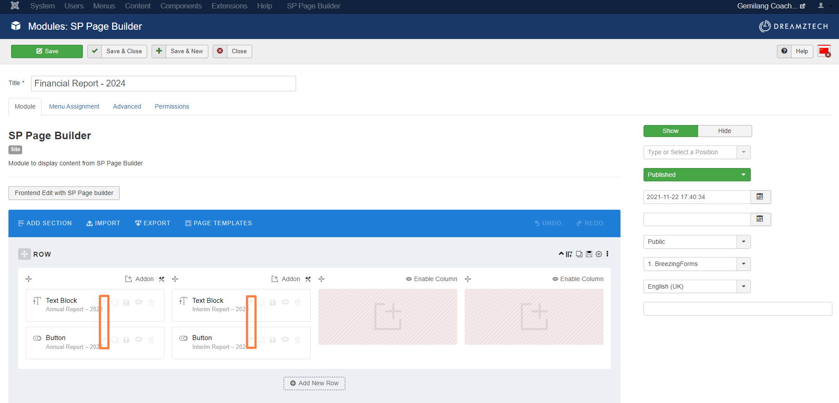Click ADD SECTION in builder toolbar
The image size is (839, 403).
[x=45, y=223]
